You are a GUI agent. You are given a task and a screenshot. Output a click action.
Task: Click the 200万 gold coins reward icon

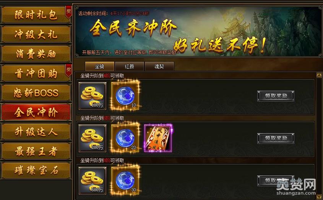click(93, 138)
